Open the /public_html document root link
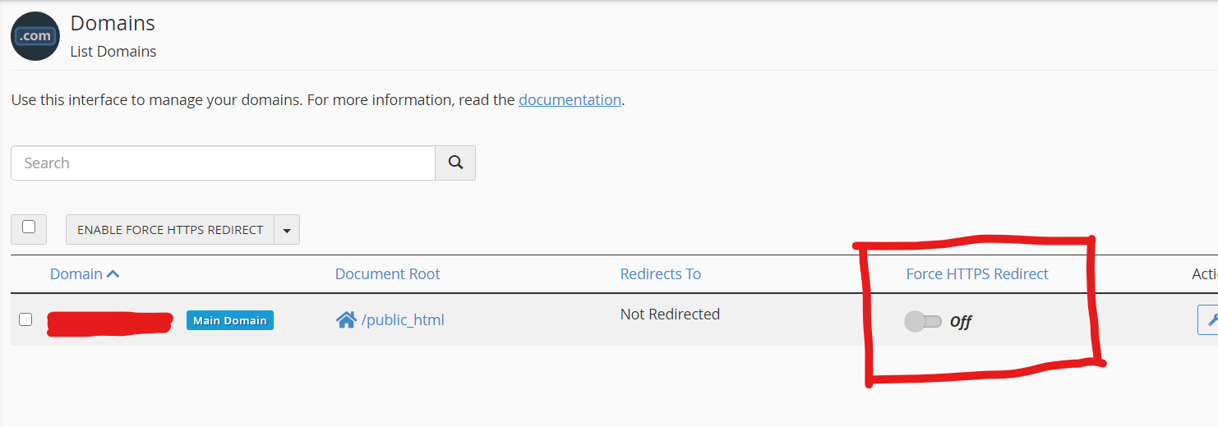This screenshot has height=427, width=1218. [403, 320]
